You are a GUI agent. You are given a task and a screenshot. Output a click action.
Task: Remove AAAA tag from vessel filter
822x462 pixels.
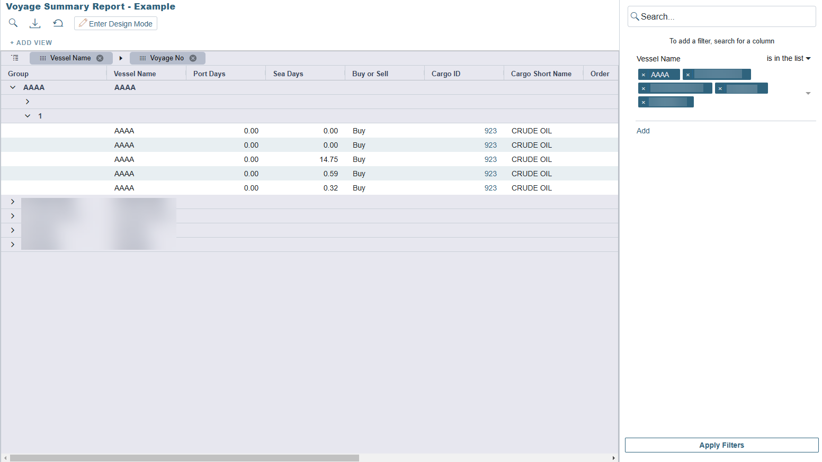coord(644,75)
